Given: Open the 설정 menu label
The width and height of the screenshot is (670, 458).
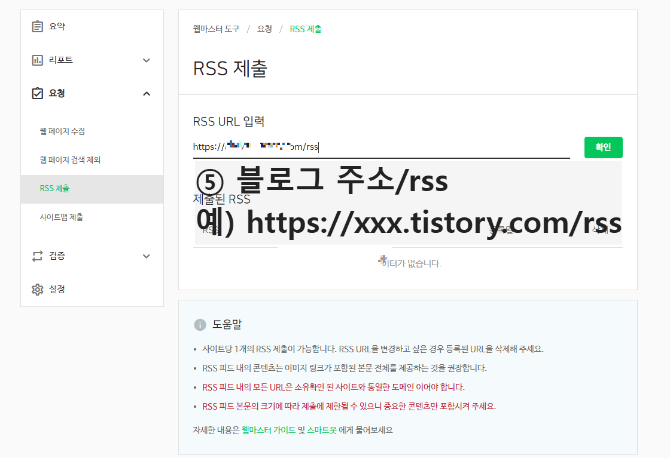Looking at the screenshot, I should click(x=57, y=289).
